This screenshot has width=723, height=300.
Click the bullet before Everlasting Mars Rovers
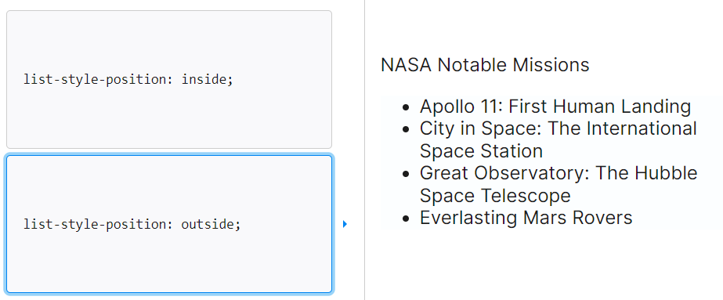406,219
